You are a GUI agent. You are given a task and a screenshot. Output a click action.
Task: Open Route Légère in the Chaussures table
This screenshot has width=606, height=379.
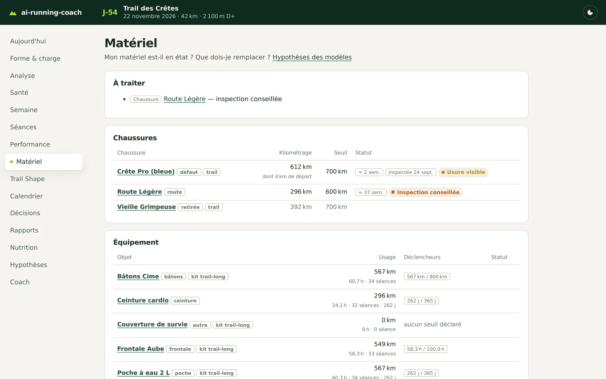point(139,192)
